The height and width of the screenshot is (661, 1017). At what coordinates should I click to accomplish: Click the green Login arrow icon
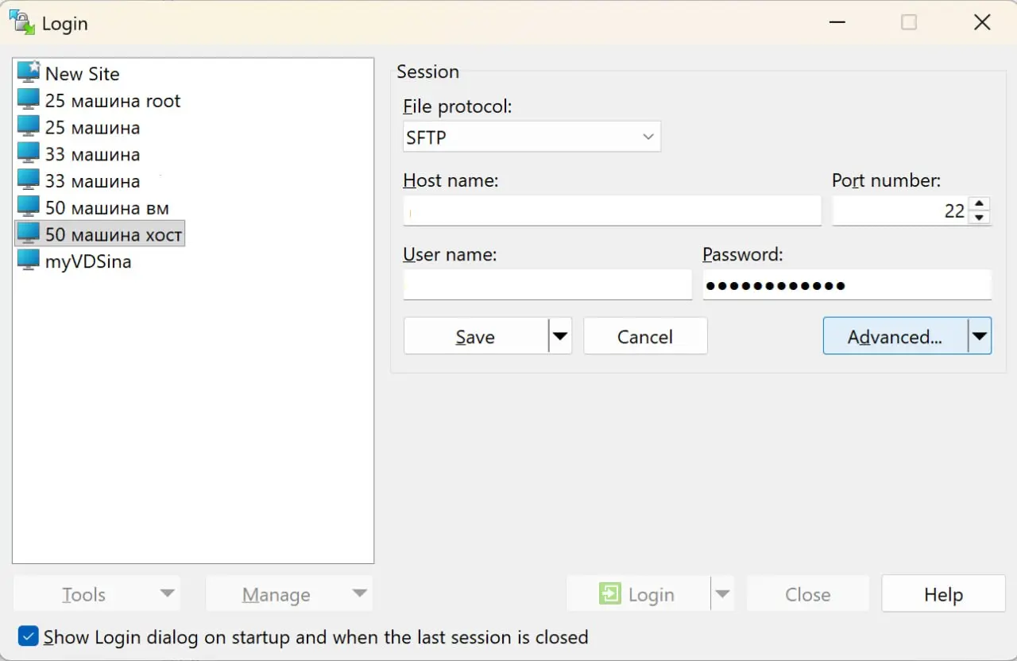coord(610,594)
